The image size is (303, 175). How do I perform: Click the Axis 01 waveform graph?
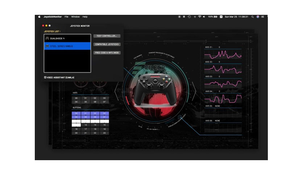(223, 54)
